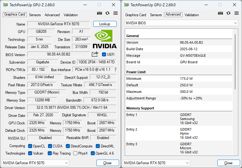Toggle the UEFI checkbox
The width and height of the screenshot is (242, 168).
(x=104, y=55)
